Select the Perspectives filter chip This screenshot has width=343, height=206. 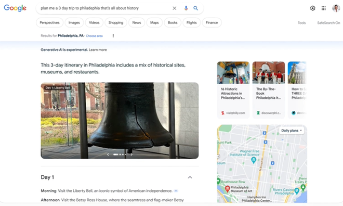tap(50, 22)
